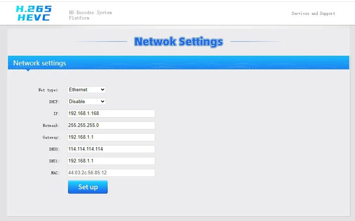355x221 pixels.
Task: Click the "DHCP:" label text
Action: [54, 102]
